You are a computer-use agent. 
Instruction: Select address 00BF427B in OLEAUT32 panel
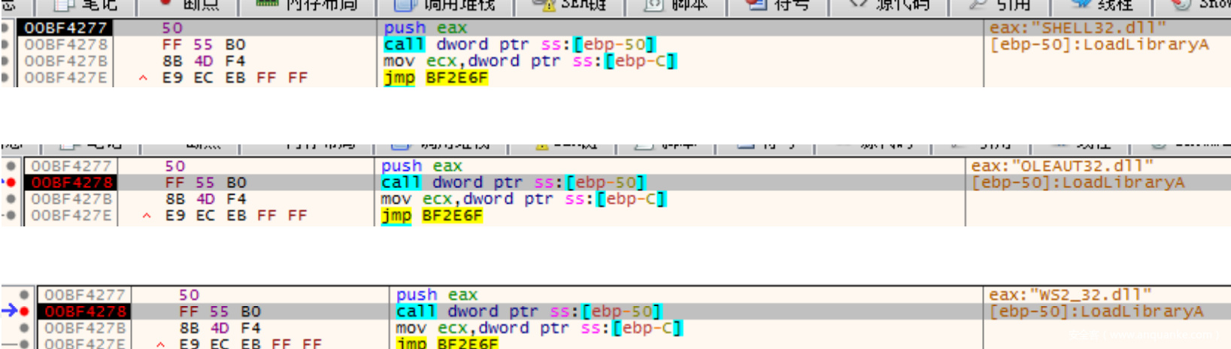(71, 199)
